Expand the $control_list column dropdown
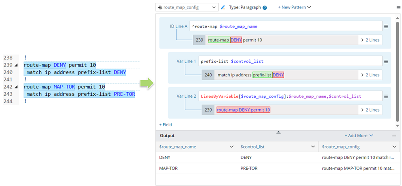The width and height of the screenshot is (402, 186). click(313, 147)
